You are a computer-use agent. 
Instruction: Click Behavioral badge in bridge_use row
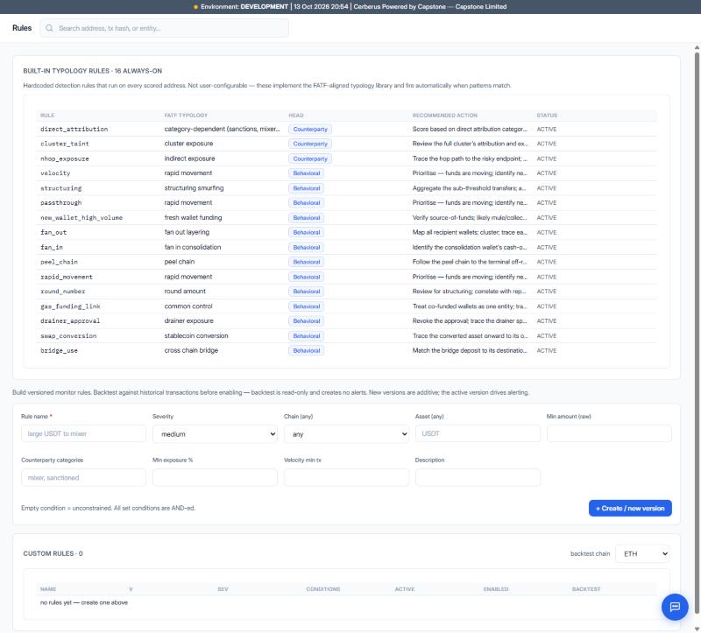306,351
